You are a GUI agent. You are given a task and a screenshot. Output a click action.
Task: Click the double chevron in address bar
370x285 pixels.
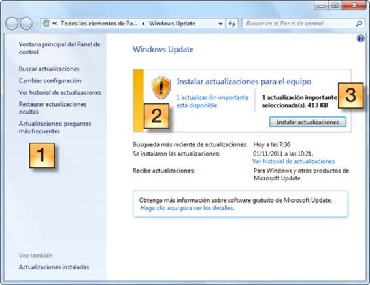[55, 24]
